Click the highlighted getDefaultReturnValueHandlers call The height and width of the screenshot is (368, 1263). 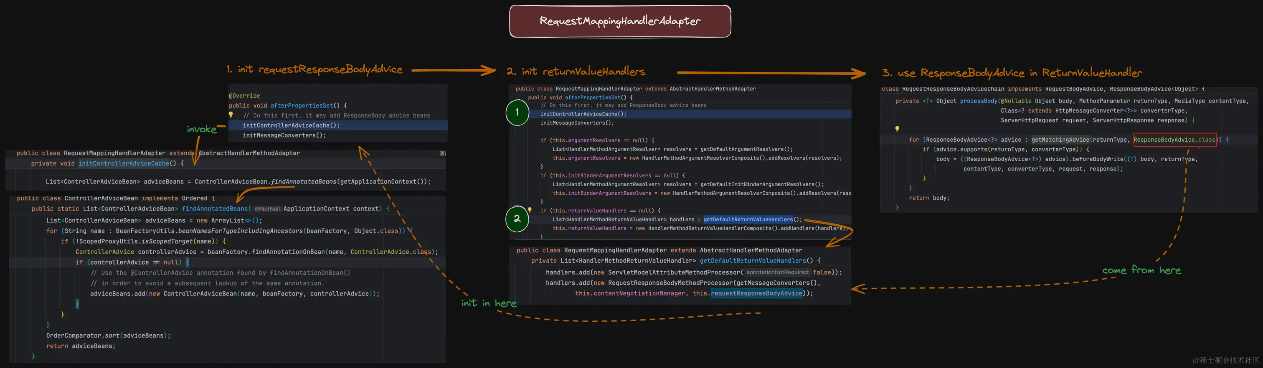click(748, 220)
